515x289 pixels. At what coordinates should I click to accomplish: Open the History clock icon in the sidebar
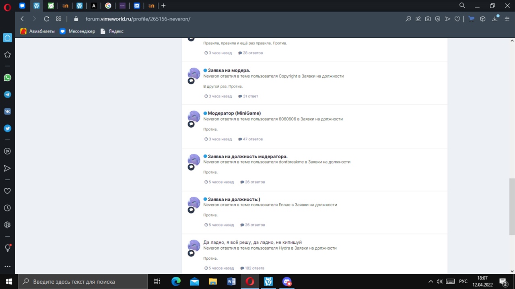[x=7, y=208]
